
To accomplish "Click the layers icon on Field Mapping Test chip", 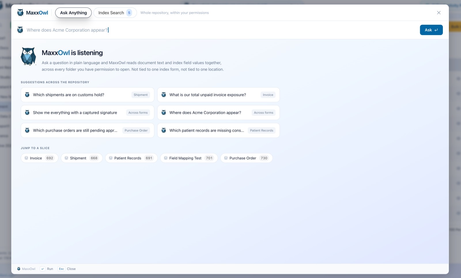I will [166, 158].
